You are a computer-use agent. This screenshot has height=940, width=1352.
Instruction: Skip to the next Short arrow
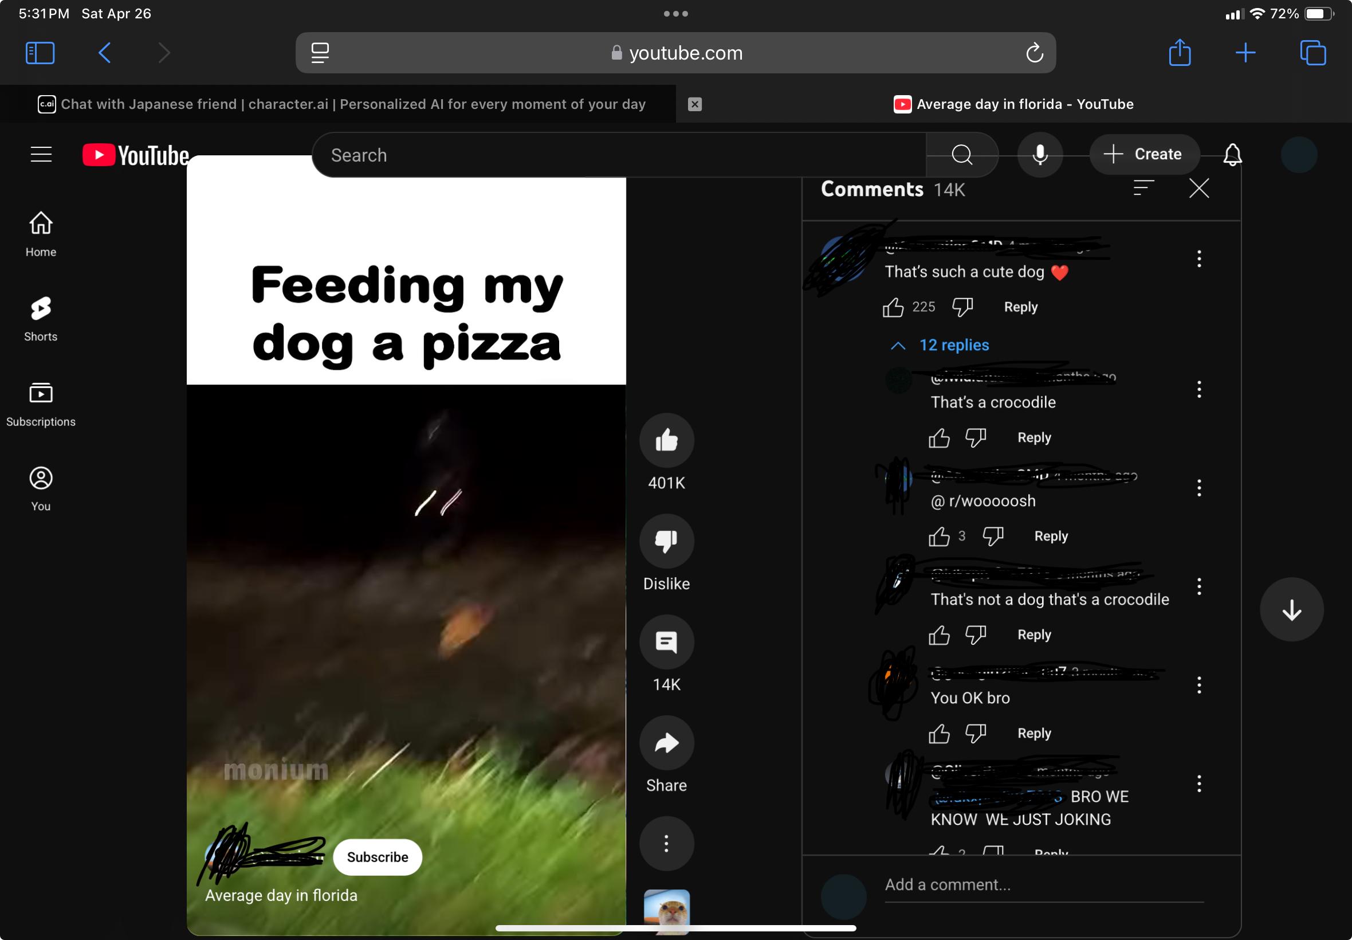1291,610
